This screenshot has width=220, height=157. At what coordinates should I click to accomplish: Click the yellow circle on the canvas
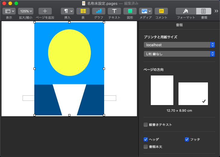pyautogui.click(x=69, y=53)
